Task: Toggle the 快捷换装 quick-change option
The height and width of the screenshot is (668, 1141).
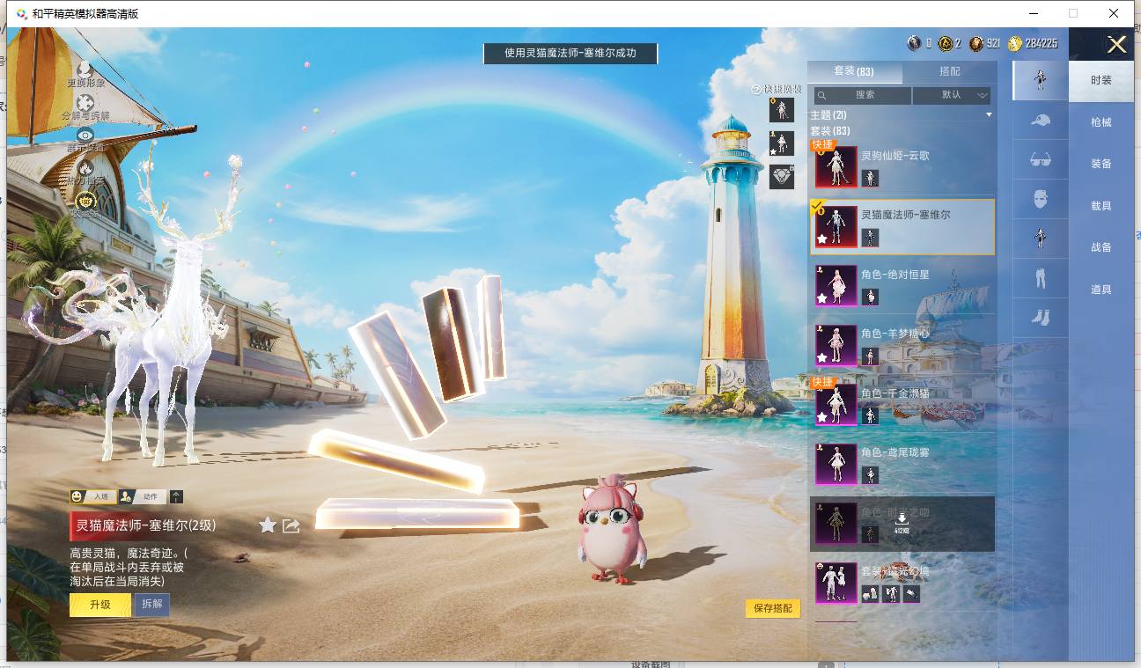Action: [777, 89]
